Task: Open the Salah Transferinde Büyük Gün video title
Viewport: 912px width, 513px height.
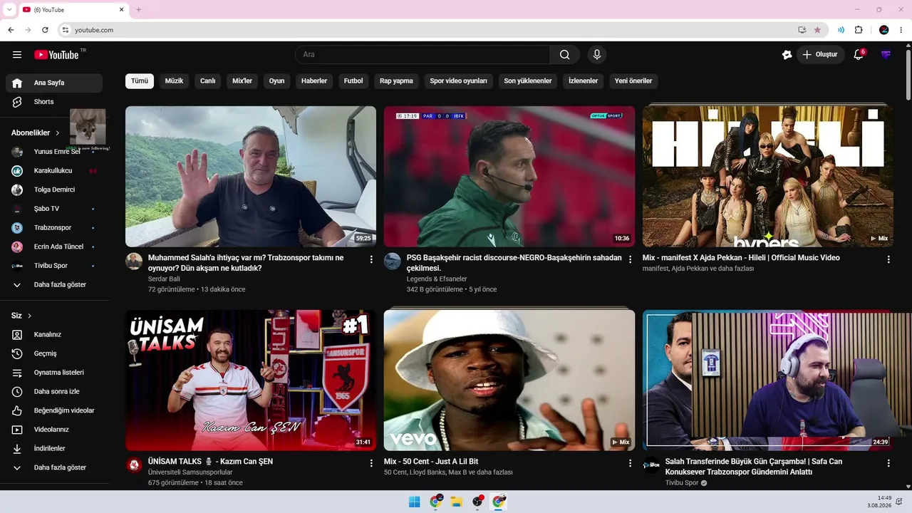Action: point(754,467)
